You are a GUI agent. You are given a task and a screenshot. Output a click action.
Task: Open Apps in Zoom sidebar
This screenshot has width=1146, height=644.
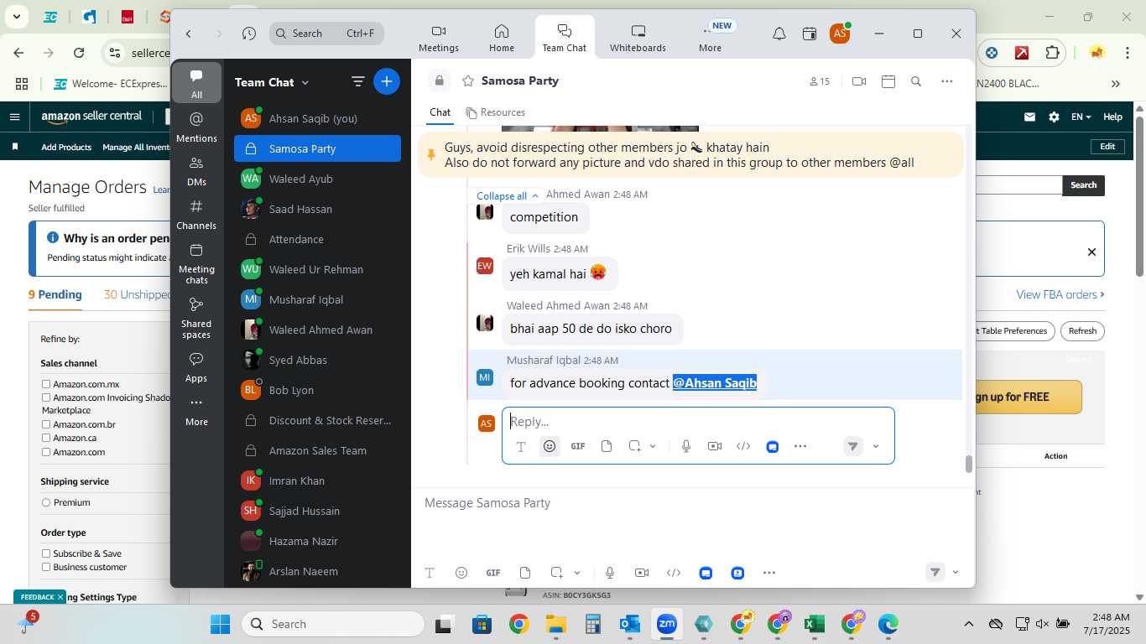coord(197,366)
